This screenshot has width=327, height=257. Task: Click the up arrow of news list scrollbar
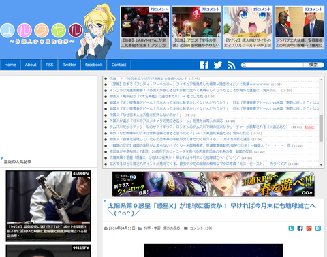click(321, 80)
